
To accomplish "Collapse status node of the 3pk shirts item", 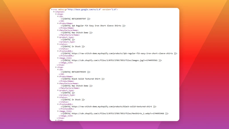I will [x=58, y=44].
